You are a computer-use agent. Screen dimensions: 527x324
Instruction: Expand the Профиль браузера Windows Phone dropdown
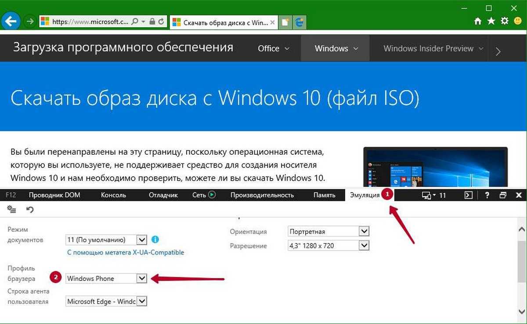click(141, 278)
